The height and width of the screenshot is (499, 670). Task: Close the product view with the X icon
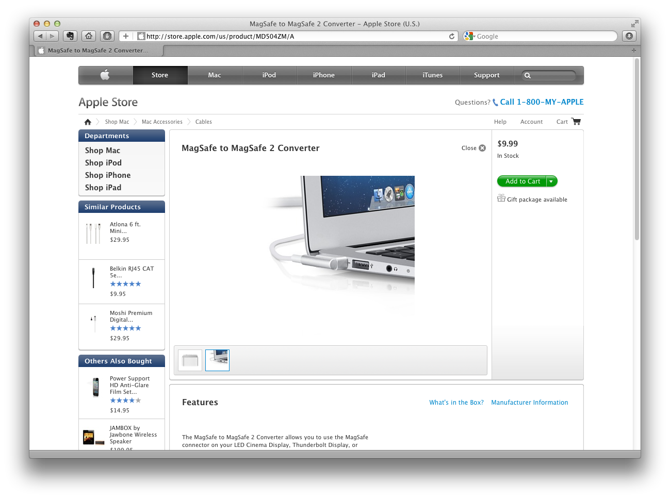coord(482,148)
